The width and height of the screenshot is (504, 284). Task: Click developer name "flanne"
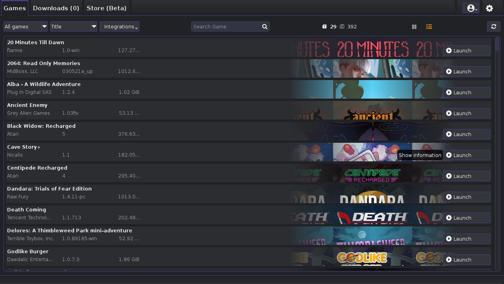click(15, 50)
